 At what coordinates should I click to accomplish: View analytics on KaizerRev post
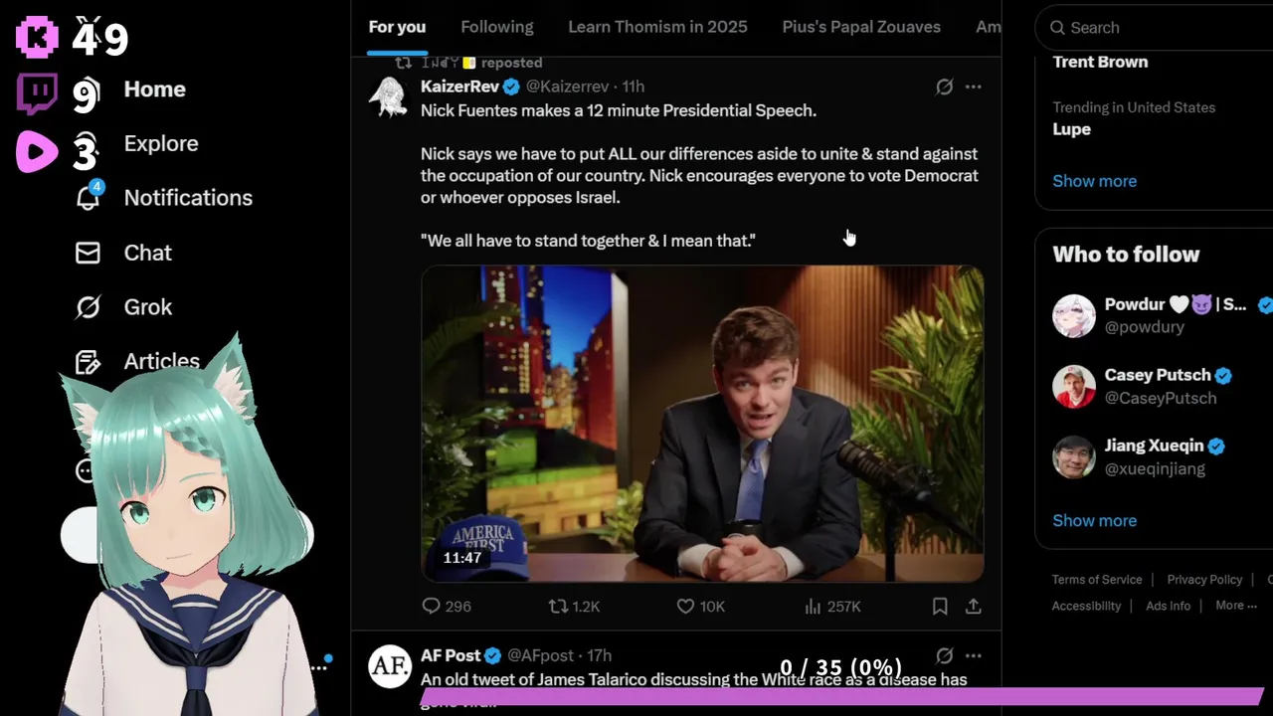click(813, 606)
